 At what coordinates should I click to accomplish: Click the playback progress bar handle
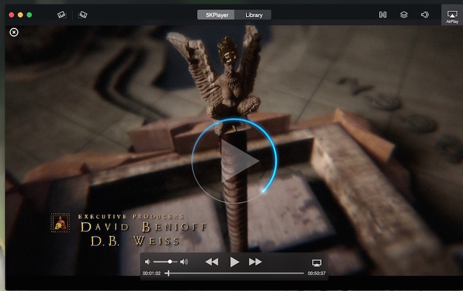click(x=168, y=273)
